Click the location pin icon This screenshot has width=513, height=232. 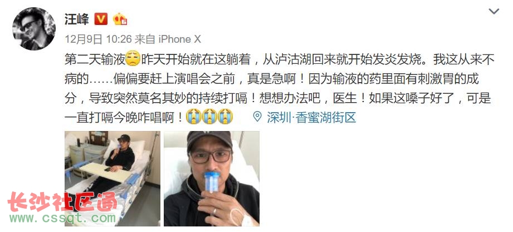(258, 117)
